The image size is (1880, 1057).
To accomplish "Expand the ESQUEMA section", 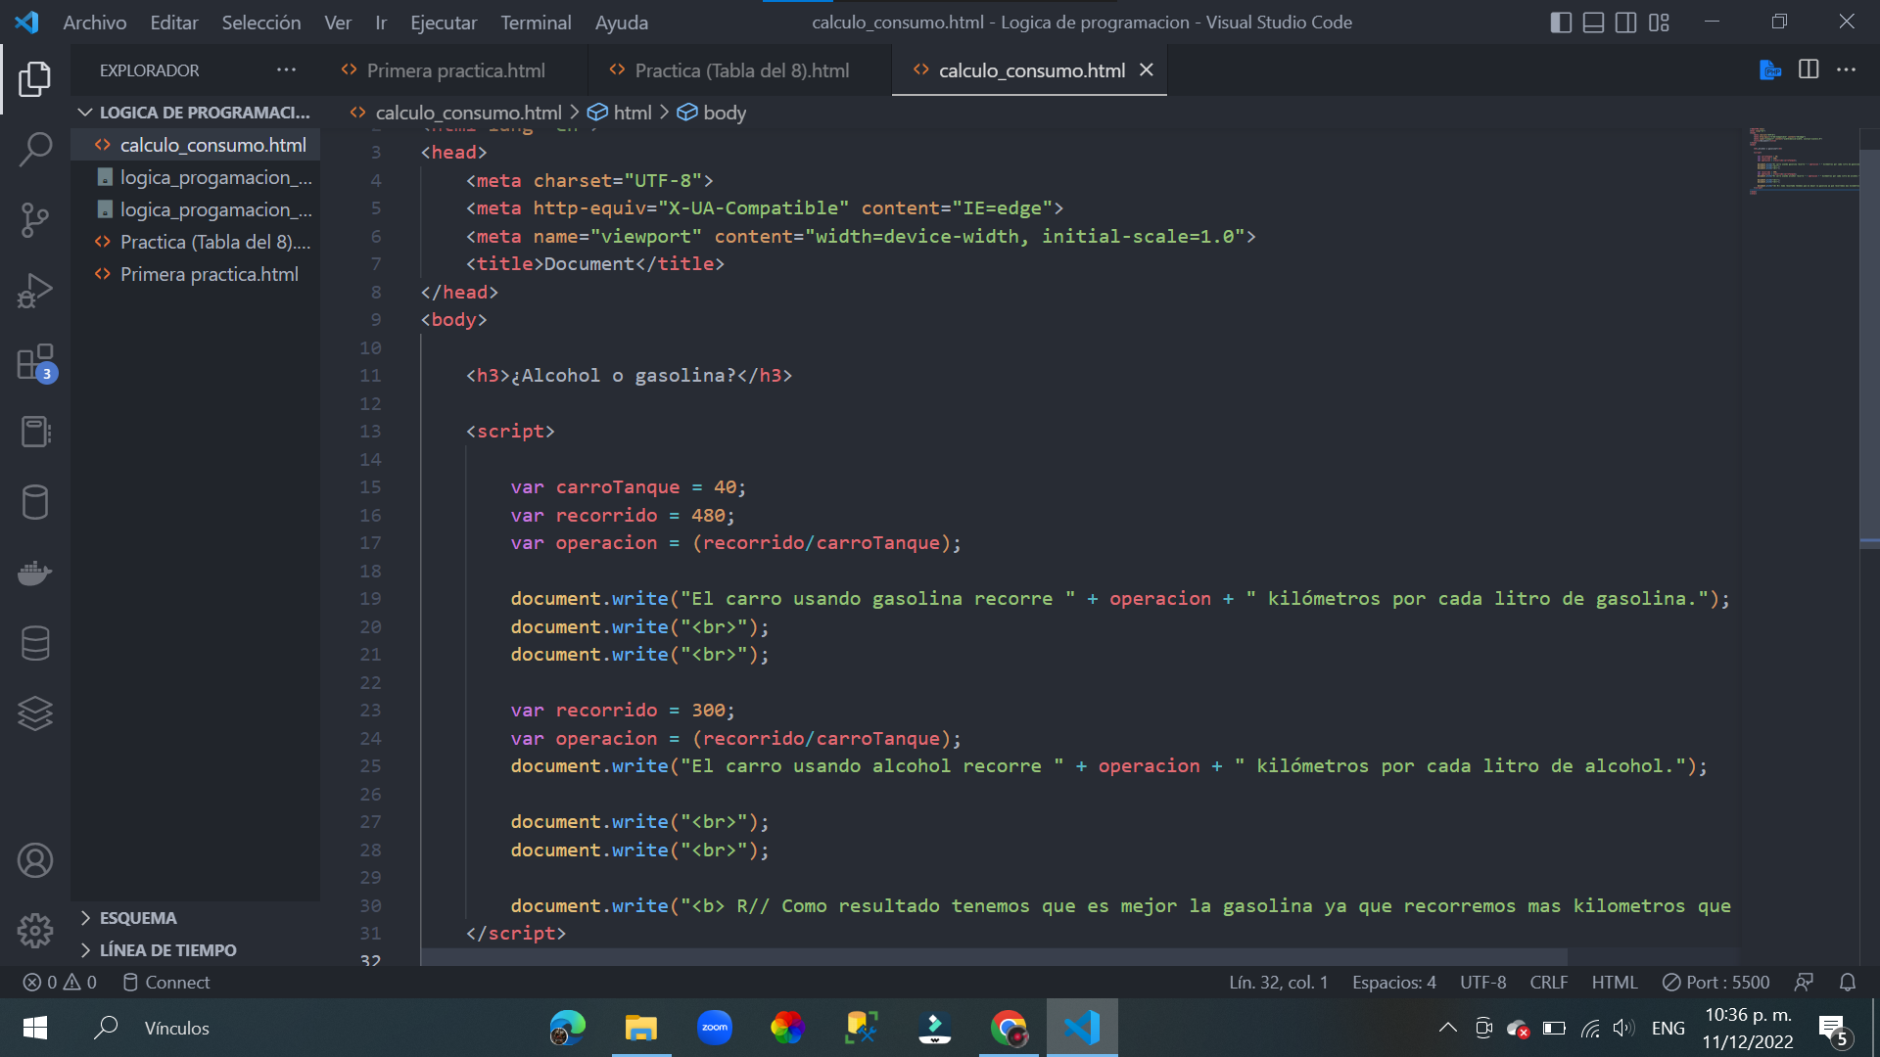I will point(196,918).
